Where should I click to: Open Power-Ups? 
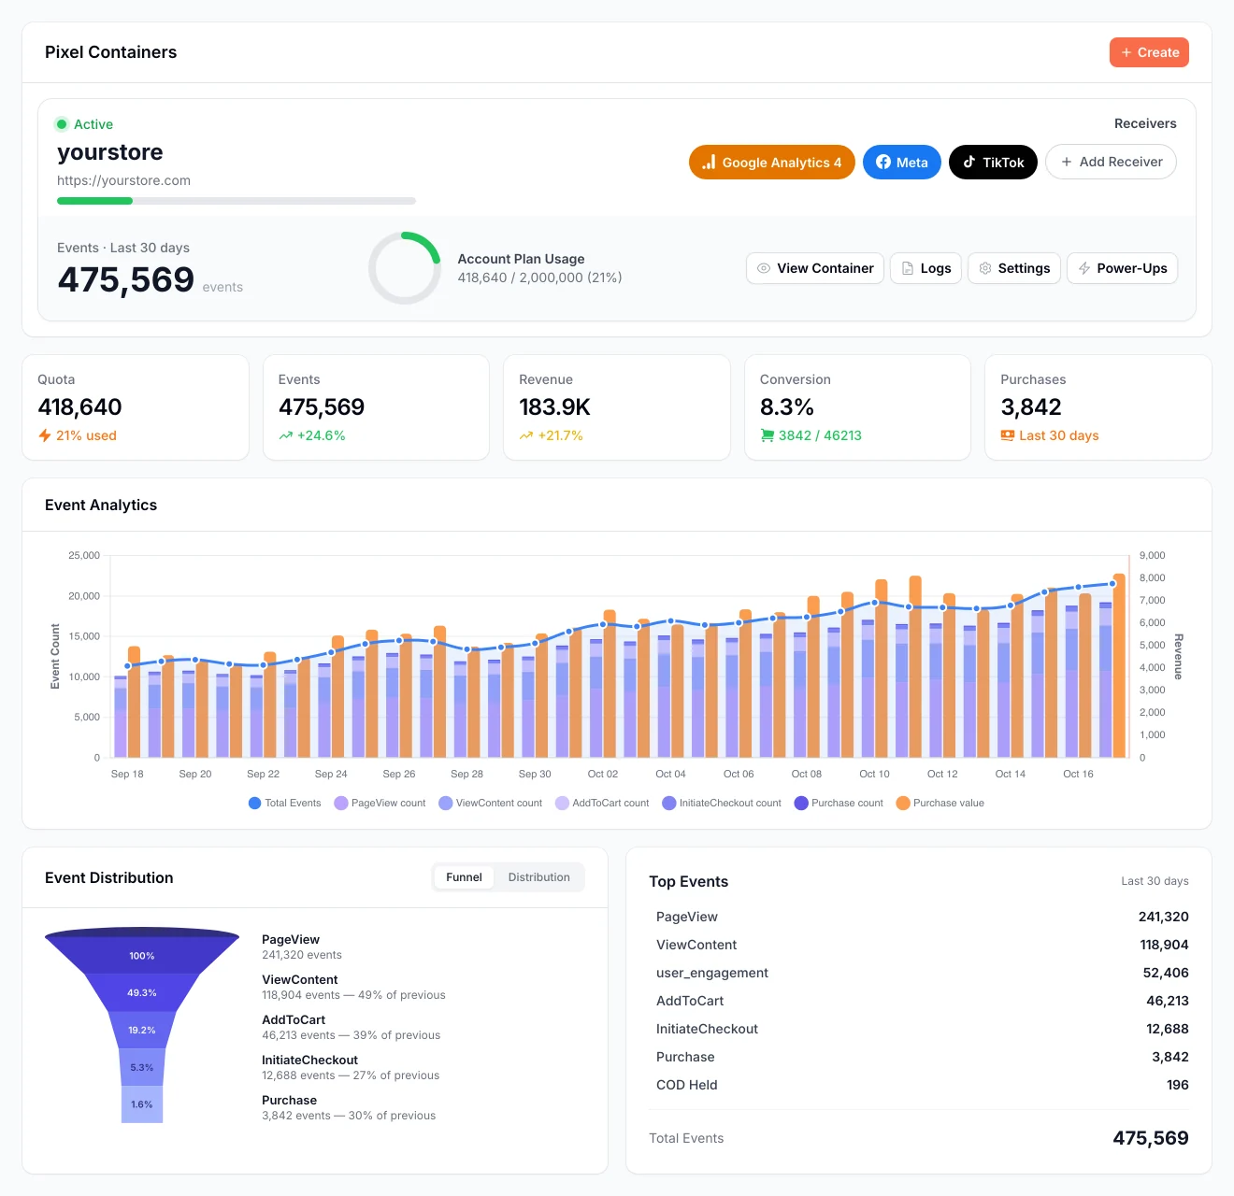pyautogui.click(x=1123, y=268)
